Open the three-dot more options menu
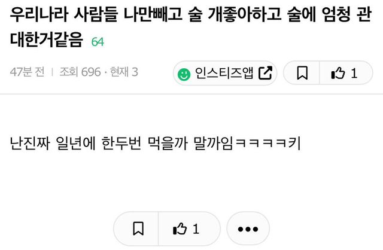383x250 pixels. (x=248, y=228)
